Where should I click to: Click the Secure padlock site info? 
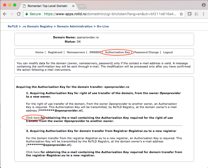coord(33,14)
